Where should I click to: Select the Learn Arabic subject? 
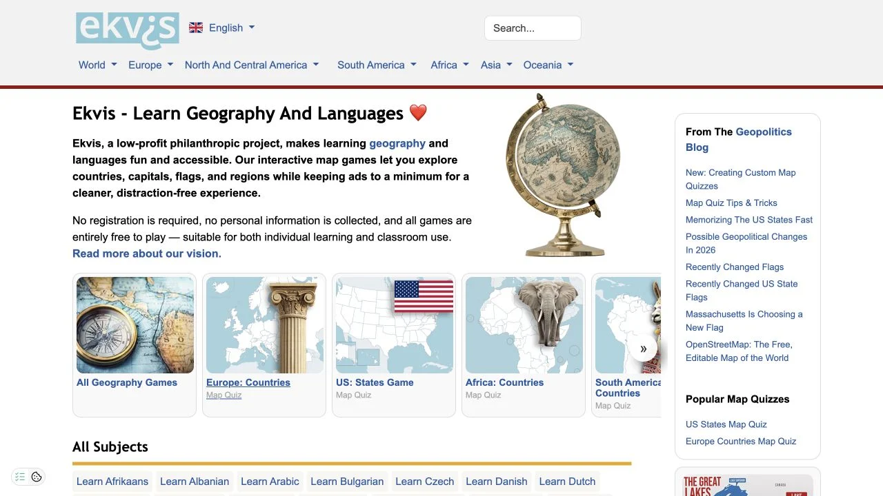point(270,482)
